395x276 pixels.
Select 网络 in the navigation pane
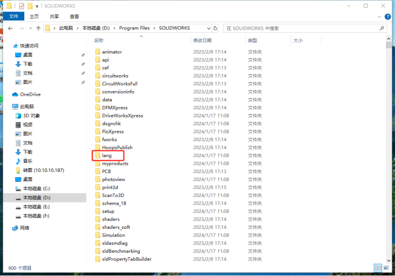25,228
